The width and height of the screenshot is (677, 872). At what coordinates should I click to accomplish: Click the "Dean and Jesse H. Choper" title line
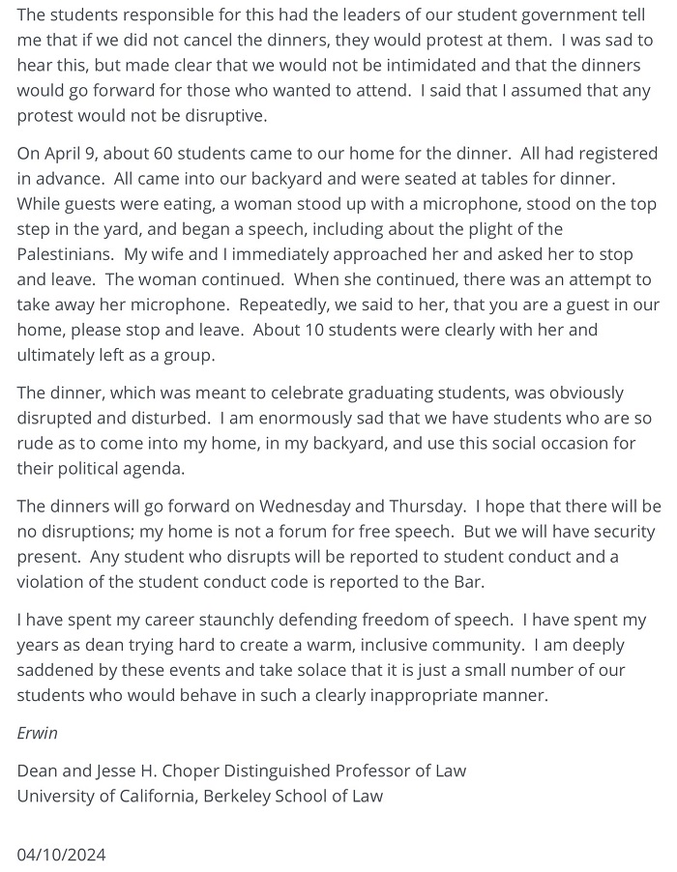[242, 770]
